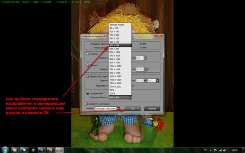Select highlighted 480 x 640 size entry

(x=120, y=45)
